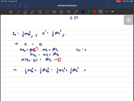The height and width of the screenshot is (101, 134).
Task: Close the notebook with the X icon
Action: coord(125,6)
